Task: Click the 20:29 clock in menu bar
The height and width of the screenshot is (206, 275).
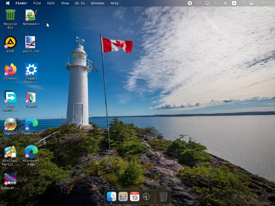Action: coord(264,3)
